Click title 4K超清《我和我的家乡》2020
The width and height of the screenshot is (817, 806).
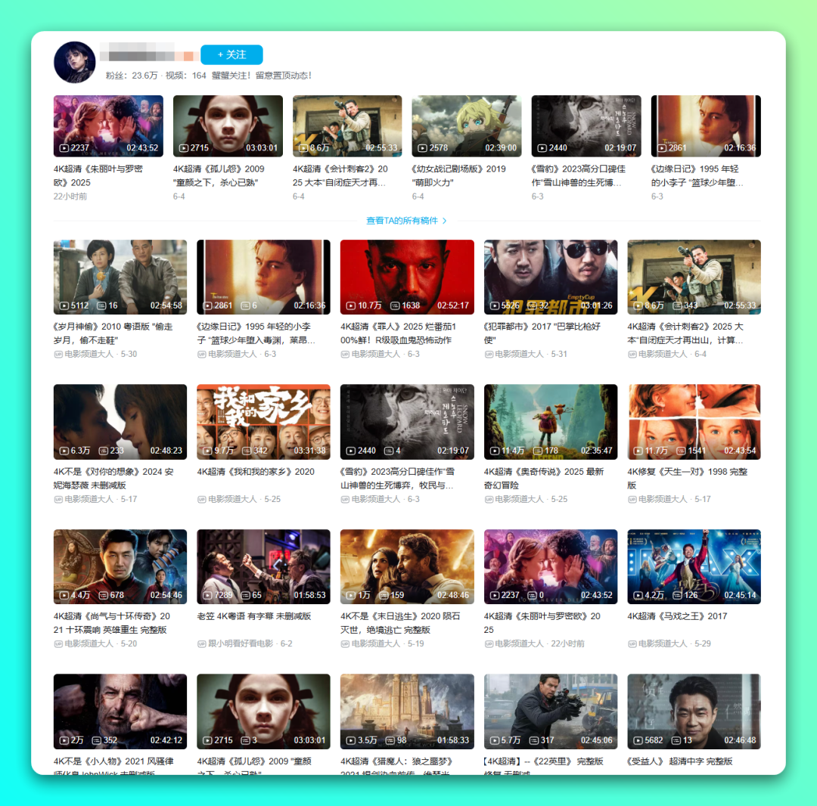coord(256,472)
